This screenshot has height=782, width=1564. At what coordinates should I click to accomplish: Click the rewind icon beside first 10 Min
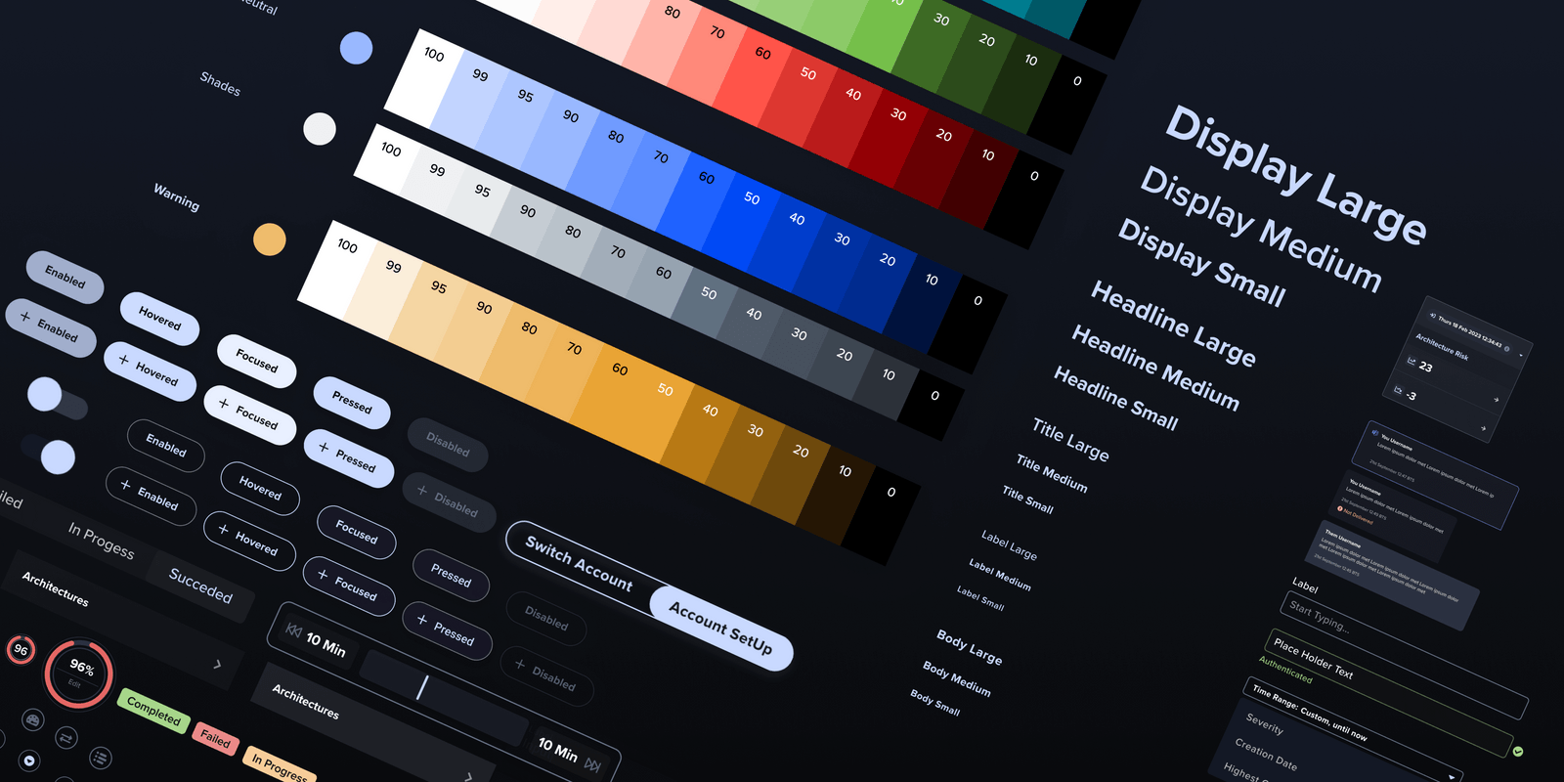293,630
